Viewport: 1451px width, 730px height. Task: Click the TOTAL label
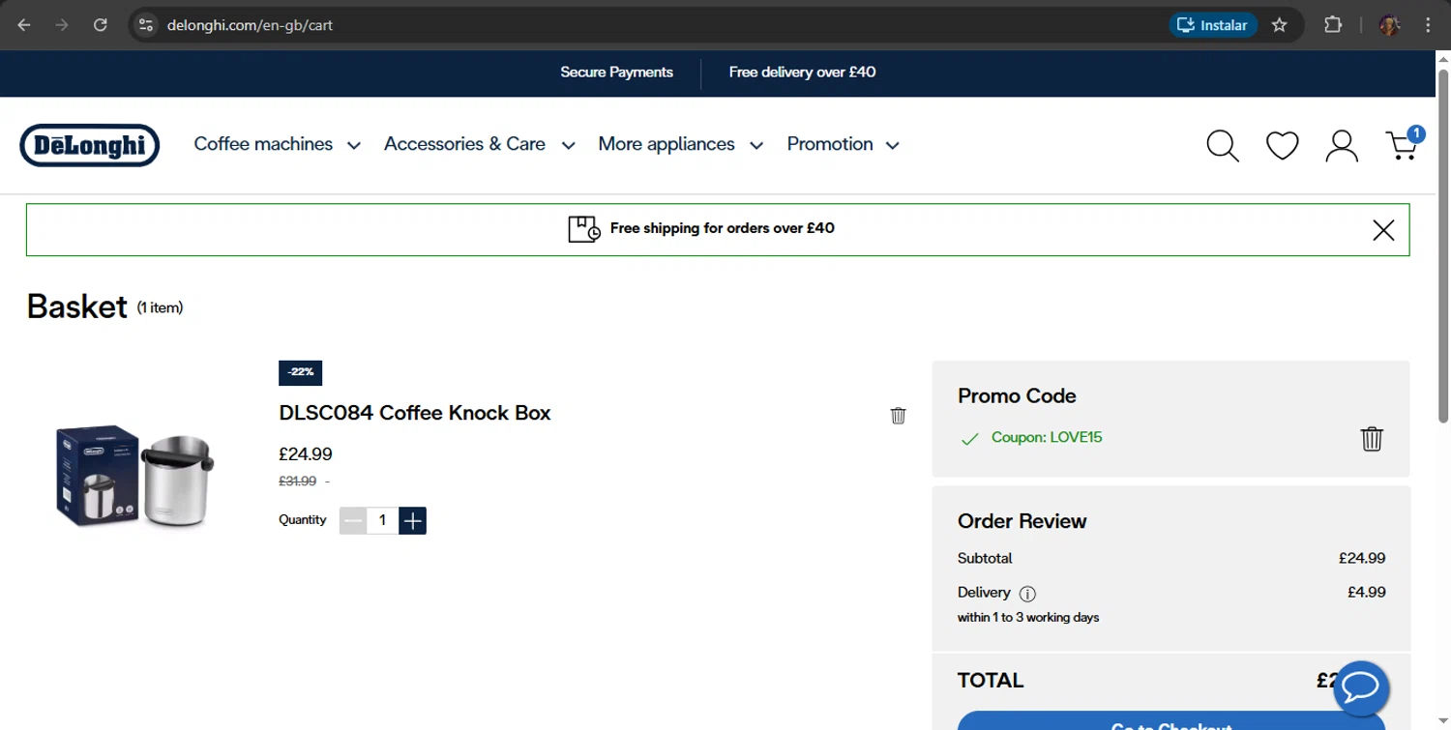coord(990,681)
